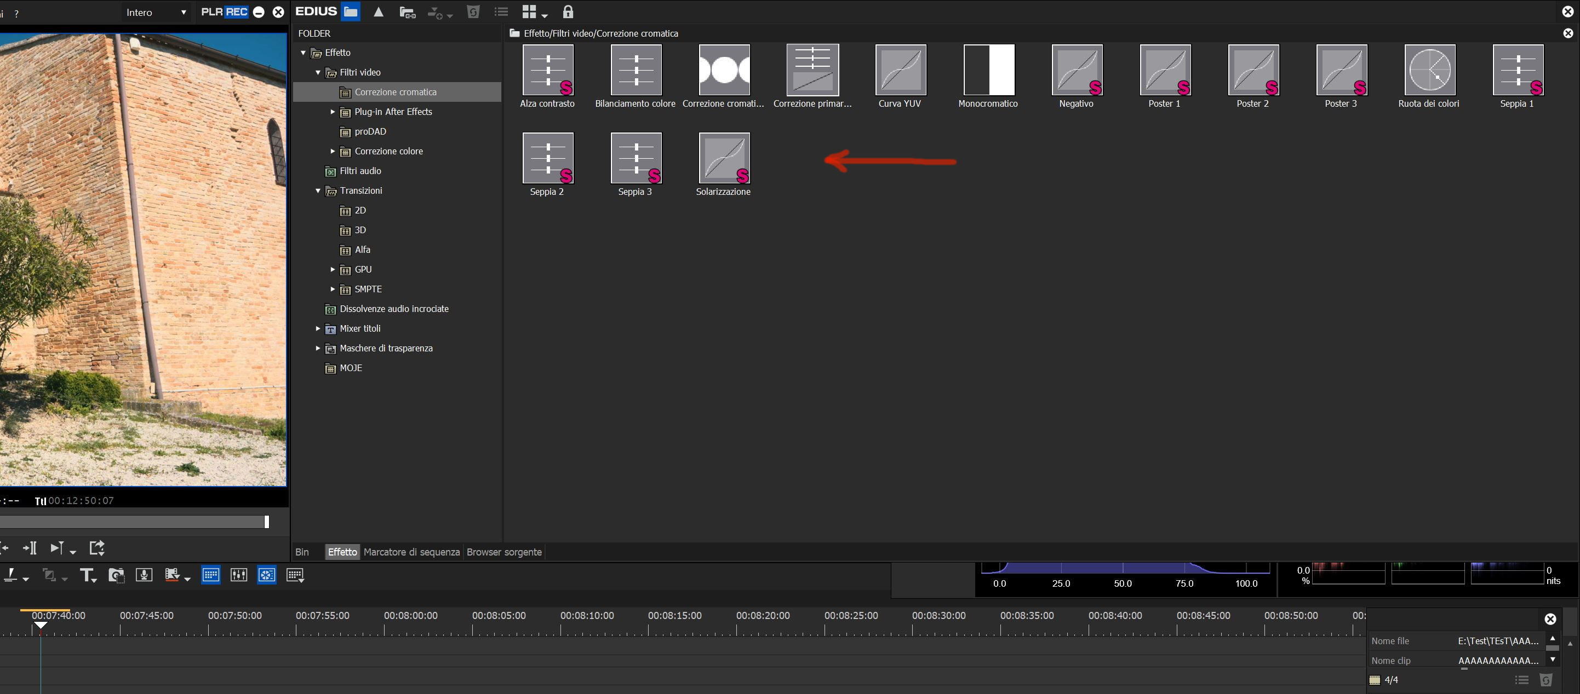The height and width of the screenshot is (694, 1580).
Task: Select the Curva YUV effect
Action: coord(901,70)
